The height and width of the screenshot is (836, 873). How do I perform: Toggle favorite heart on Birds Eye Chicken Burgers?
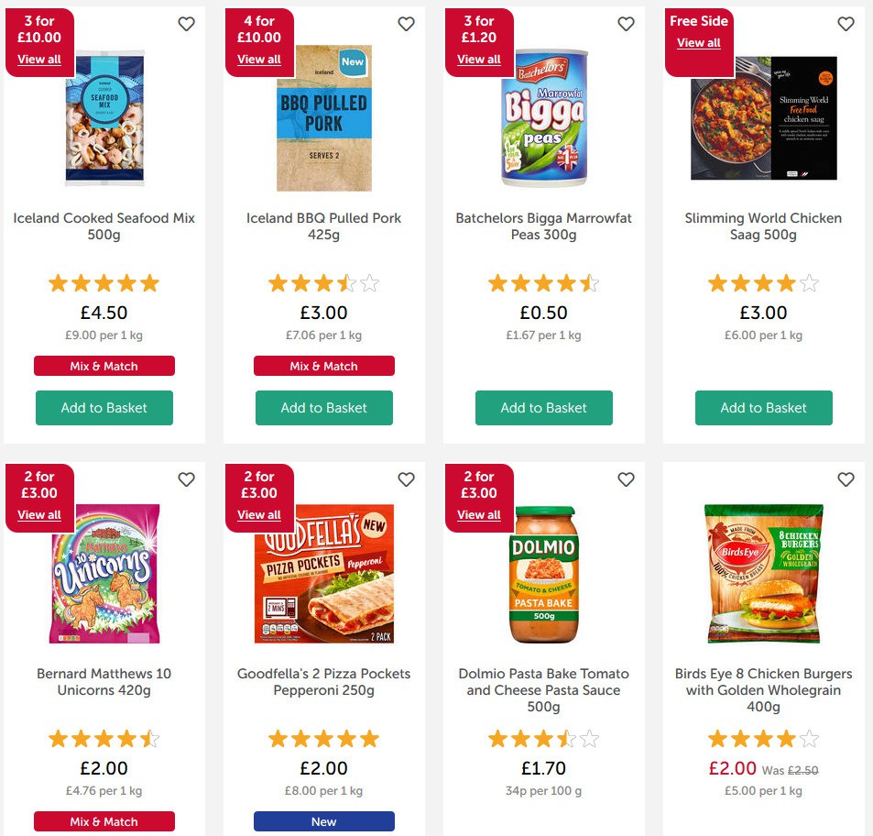(x=846, y=479)
